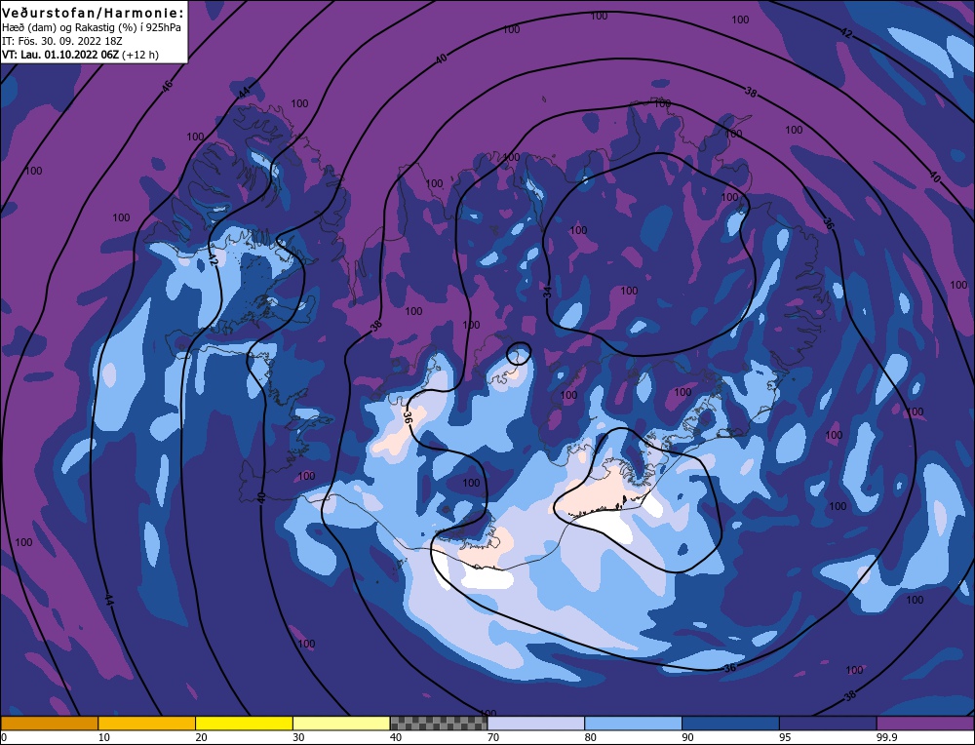This screenshot has width=975, height=745.
Task: Select the purple above-99.9 legend swatch
Action: click(x=925, y=724)
